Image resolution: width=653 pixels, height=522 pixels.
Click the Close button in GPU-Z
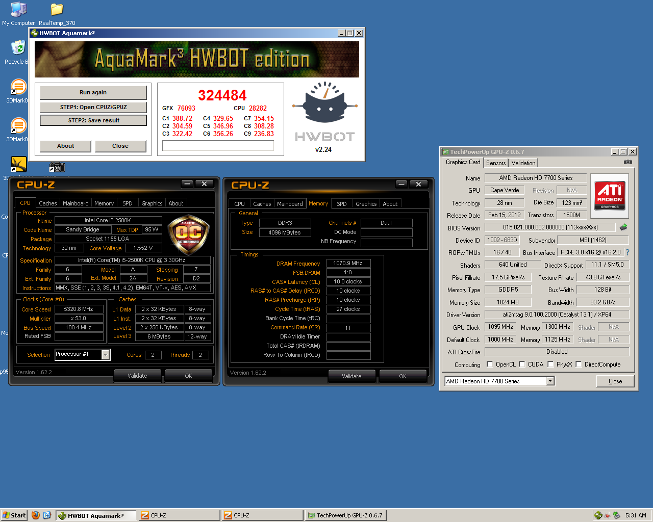615,381
